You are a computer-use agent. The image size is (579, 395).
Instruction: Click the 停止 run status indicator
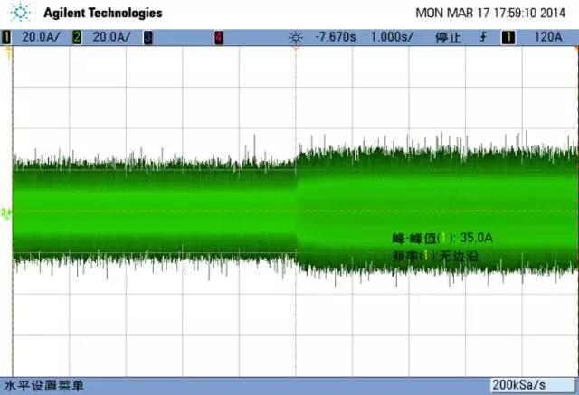pyautogui.click(x=449, y=38)
